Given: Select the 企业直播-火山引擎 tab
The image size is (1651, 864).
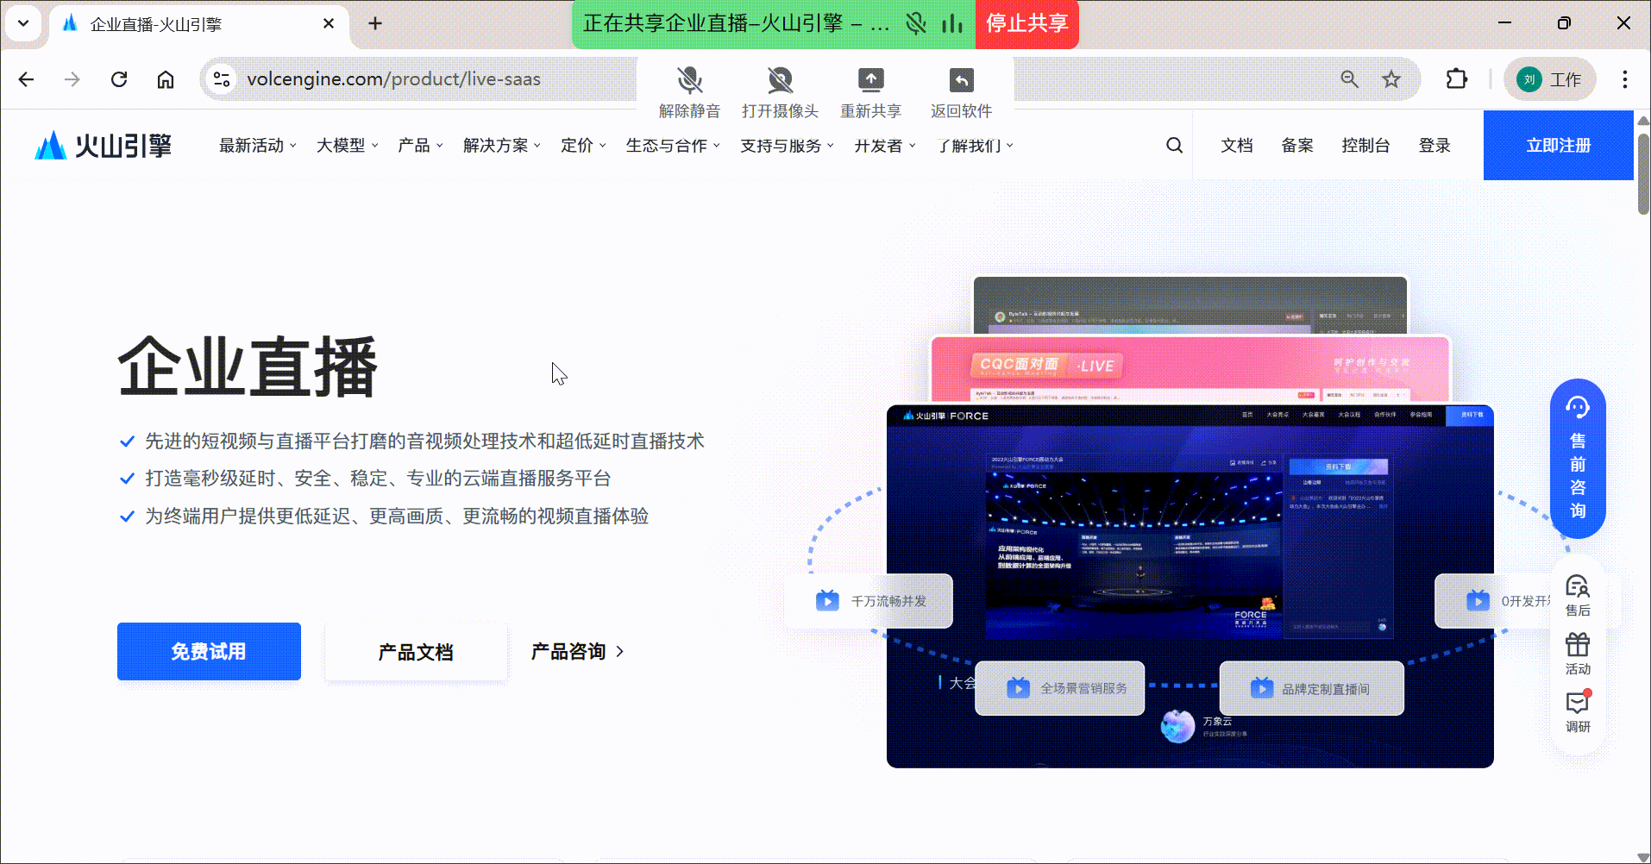Looking at the screenshot, I should click(x=198, y=24).
